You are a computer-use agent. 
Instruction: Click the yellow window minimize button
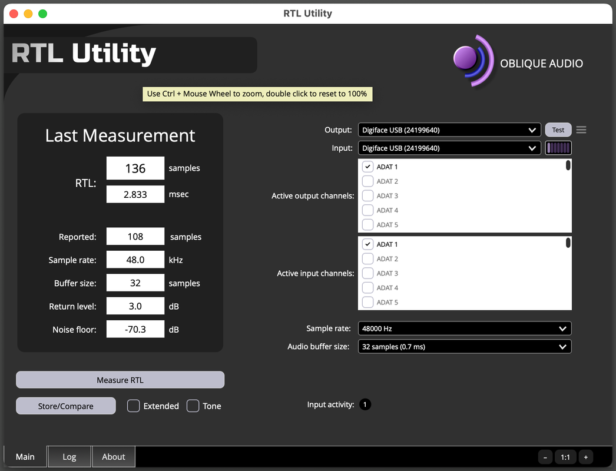(x=28, y=14)
